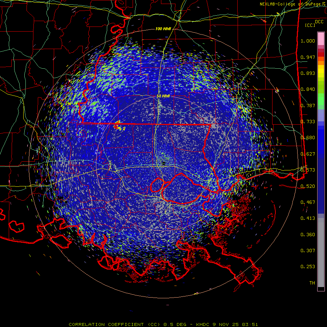The height and width of the screenshot is (327, 327).
Task: Select the 0.840 legend value
Action: pos(308,89)
